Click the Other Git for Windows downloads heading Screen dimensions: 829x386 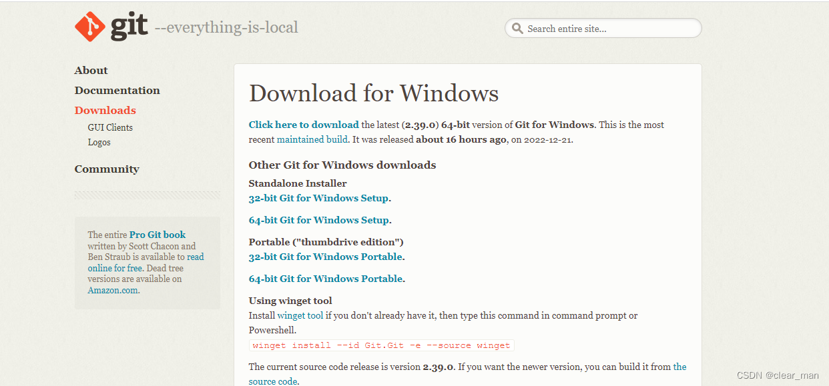pyautogui.click(x=342, y=165)
